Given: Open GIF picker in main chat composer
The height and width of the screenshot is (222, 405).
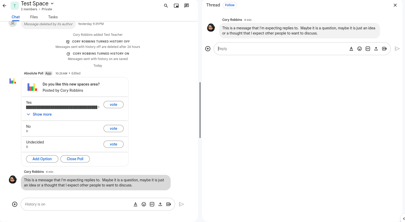Looking at the screenshot, I should [x=152, y=204].
